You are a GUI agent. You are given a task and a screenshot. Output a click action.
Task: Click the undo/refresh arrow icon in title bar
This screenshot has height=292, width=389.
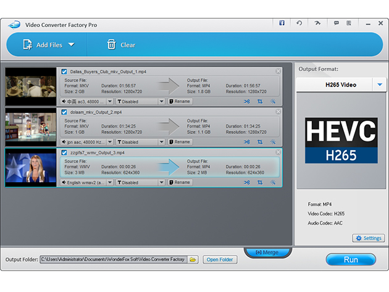pos(299,23)
